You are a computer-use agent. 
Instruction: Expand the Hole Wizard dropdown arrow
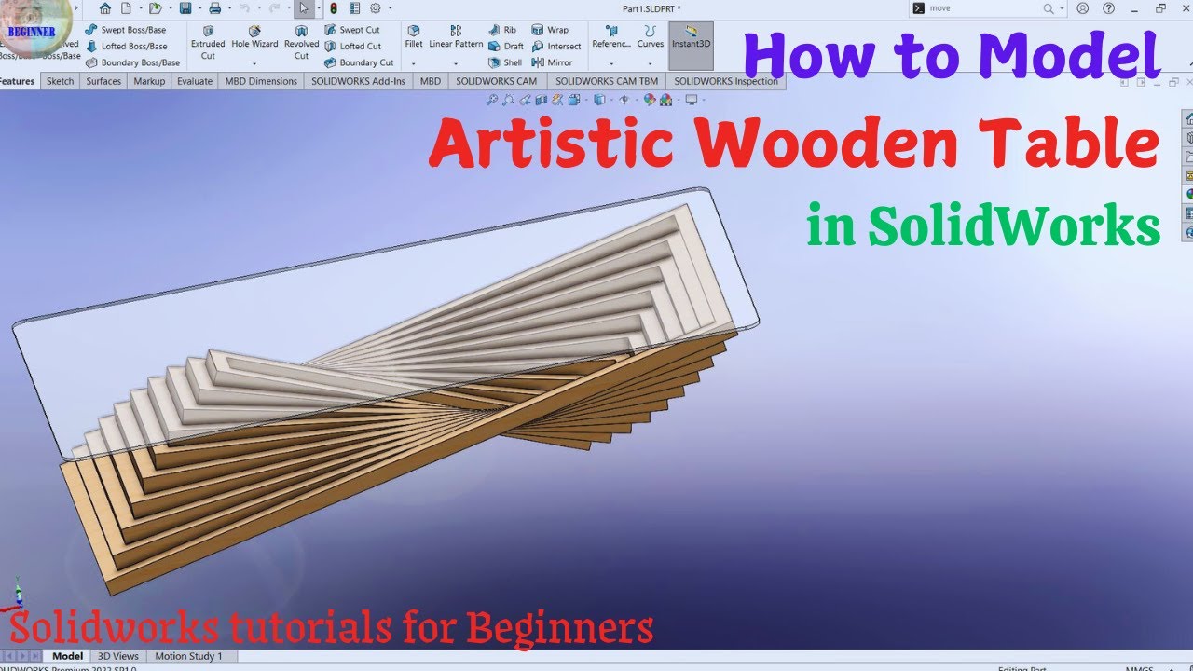pos(254,64)
